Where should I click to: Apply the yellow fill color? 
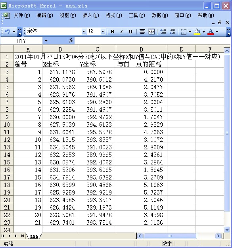tap(197, 32)
